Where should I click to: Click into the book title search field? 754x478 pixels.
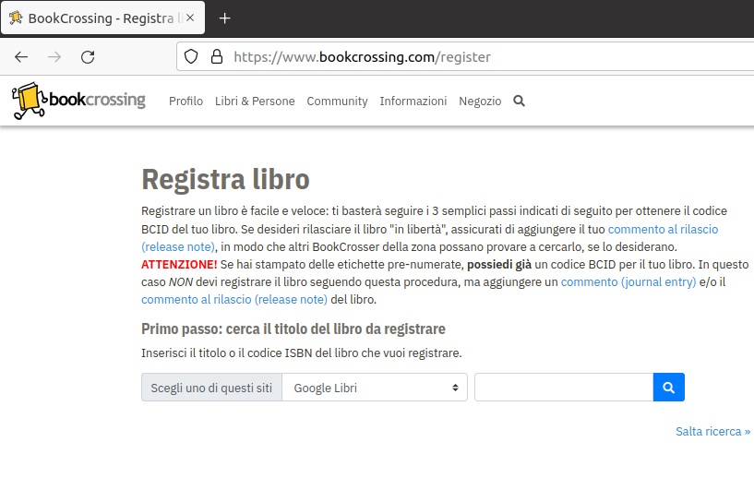tap(563, 388)
